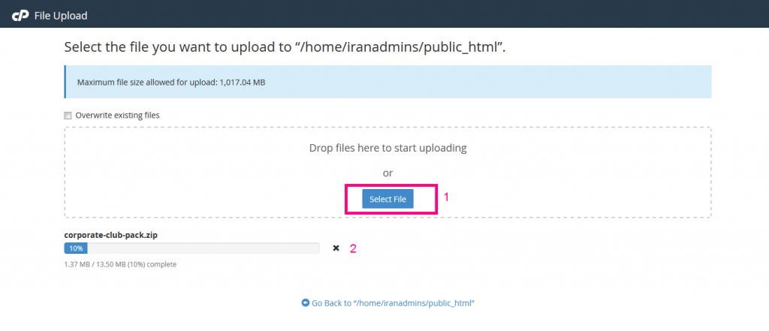Enable the Overwrite existing files checkbox

[68, 116]
